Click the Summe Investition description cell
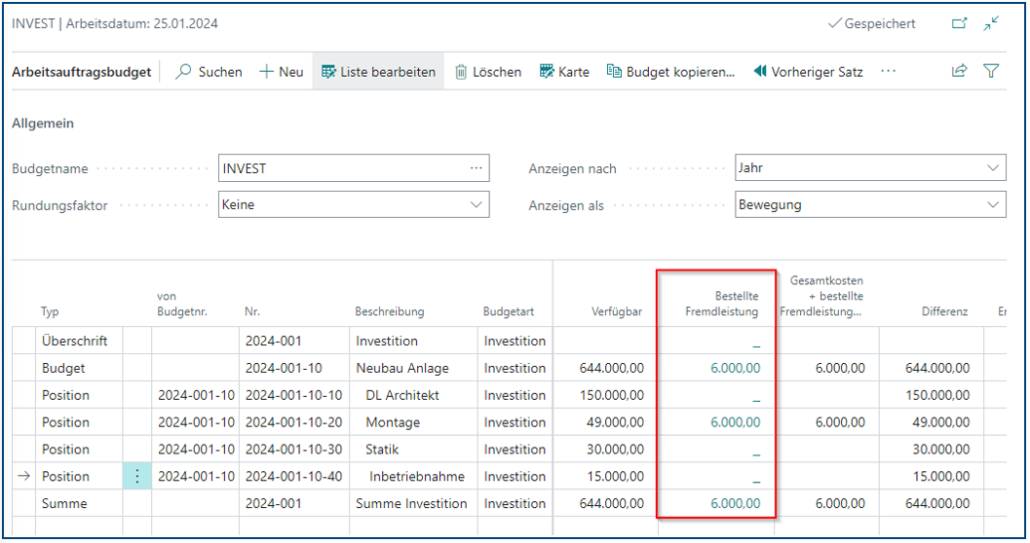Image resolution: width=1030 pixels, height=543 pixels. 413,504
